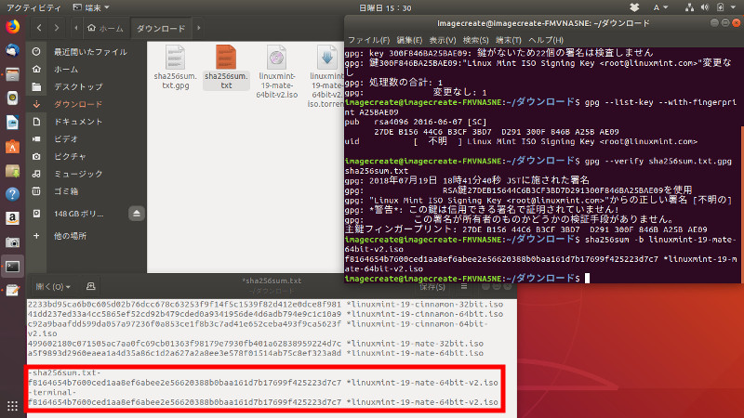Open Firefox from the dock
This screenshot has height=418, width=744.
(x=12, y=27)
